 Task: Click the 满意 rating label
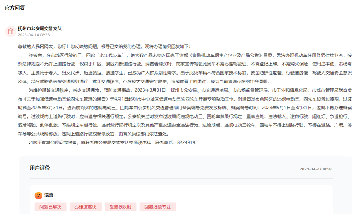coord(49,195)
